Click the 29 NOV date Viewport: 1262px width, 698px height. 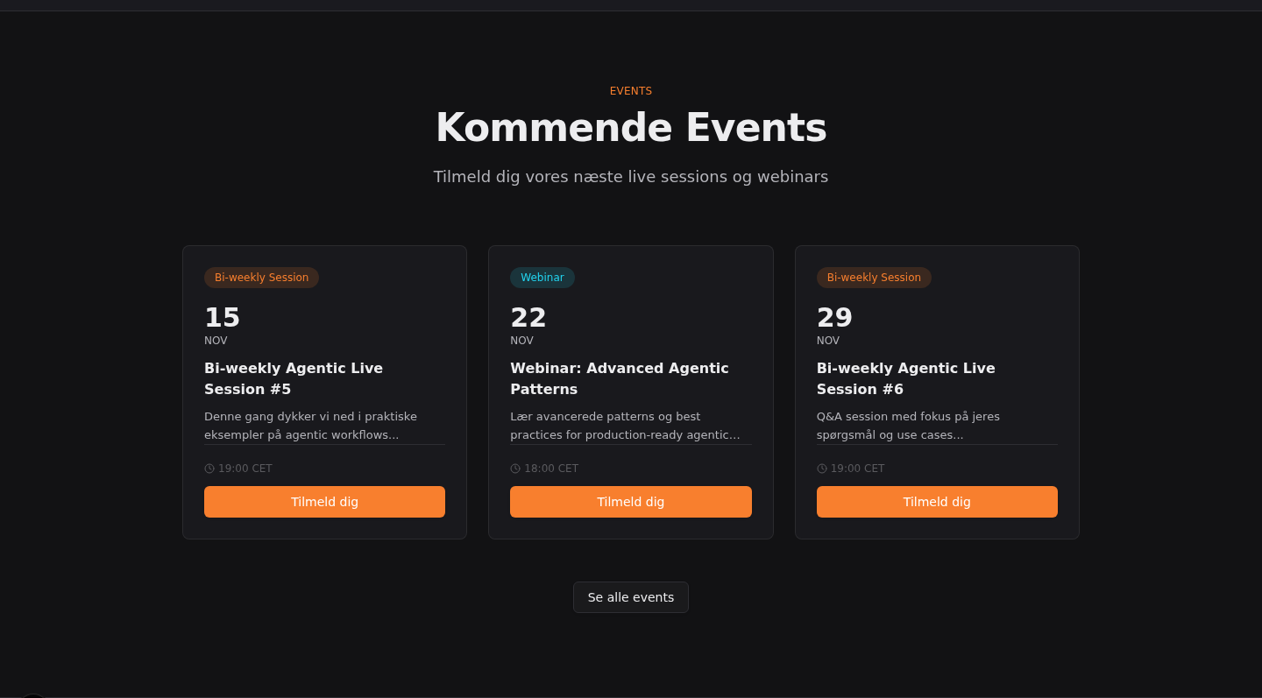point(834,325)
